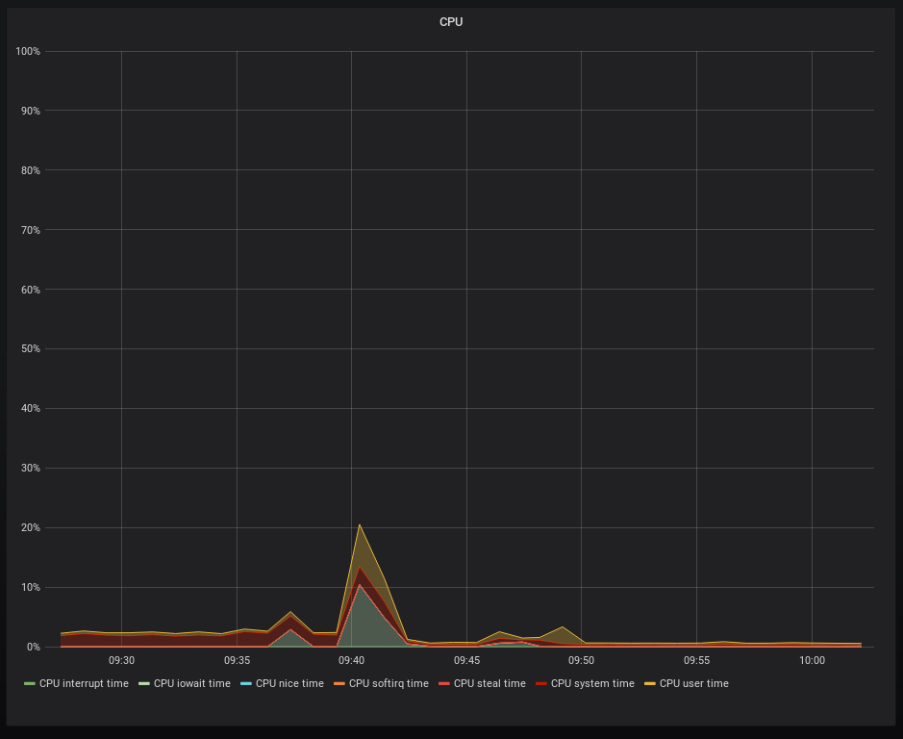Toggle the CPU iowait time series
The width and height of the screenshot is (903, 739).
click(191, 683)
